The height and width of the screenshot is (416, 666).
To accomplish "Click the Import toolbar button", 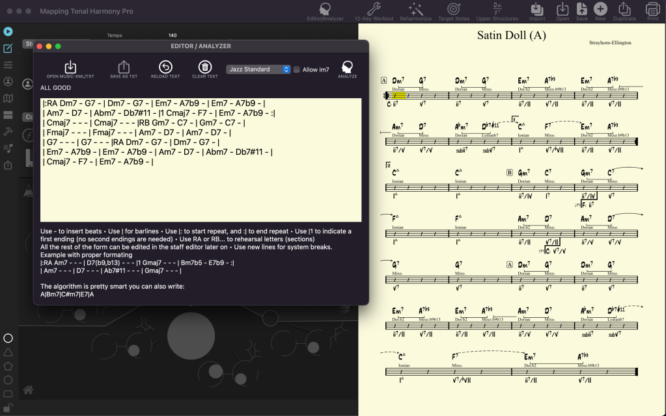I will point(537,9).
